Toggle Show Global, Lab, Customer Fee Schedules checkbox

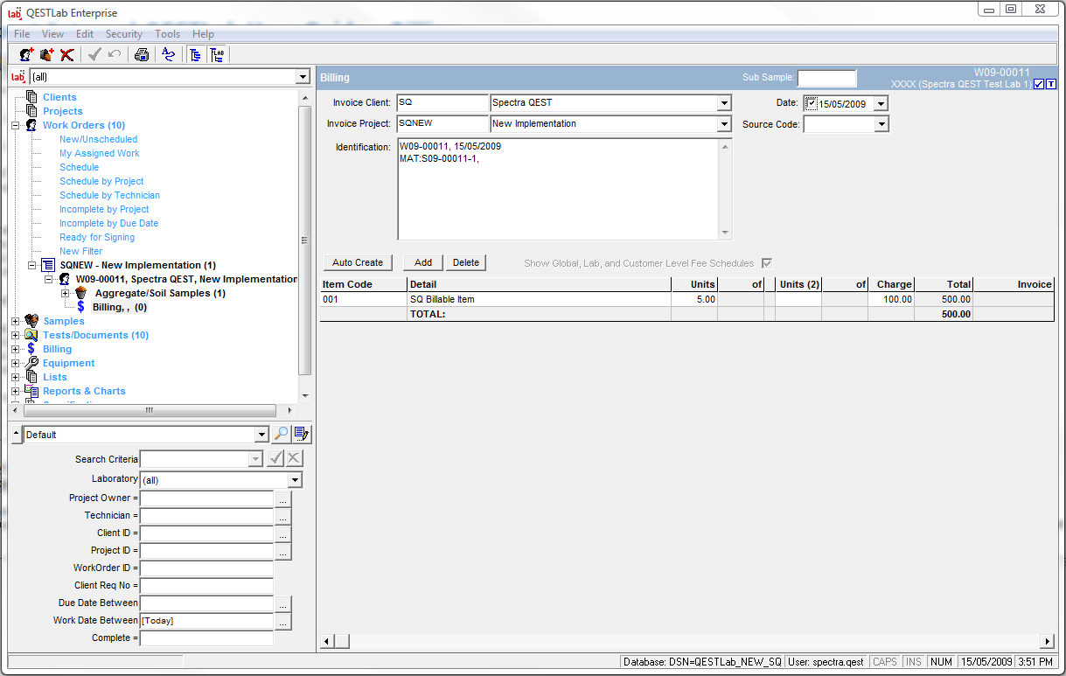pos(767,263)
